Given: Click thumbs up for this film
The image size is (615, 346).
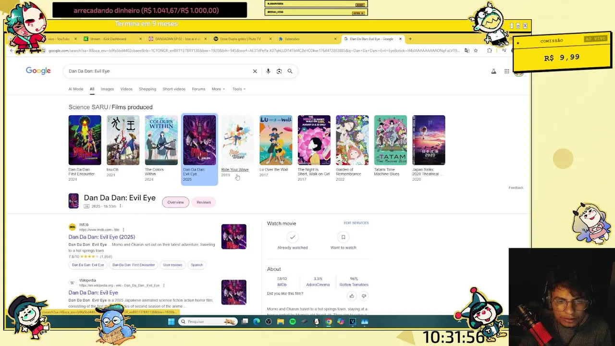Looking at the screenshot, I should coord(352,296).
